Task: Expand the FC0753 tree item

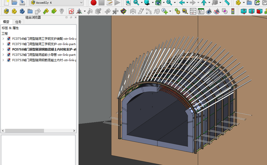Action: 3,60
